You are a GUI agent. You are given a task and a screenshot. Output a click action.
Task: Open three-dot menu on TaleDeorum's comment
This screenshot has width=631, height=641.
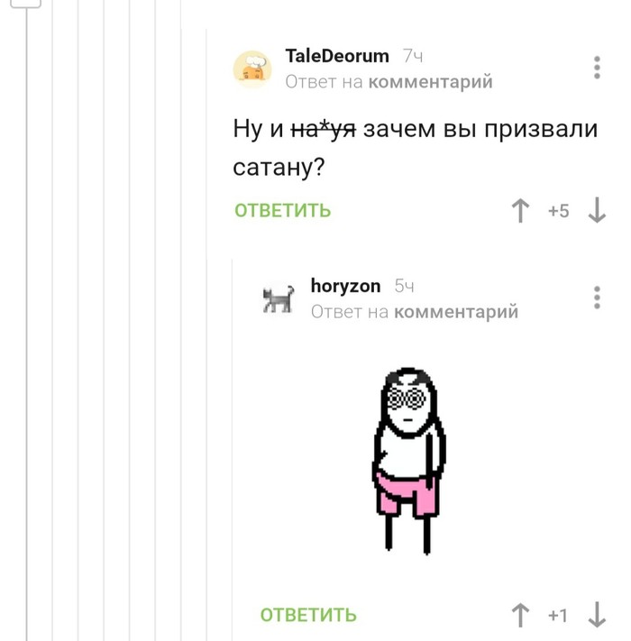[x=597, y=68]
